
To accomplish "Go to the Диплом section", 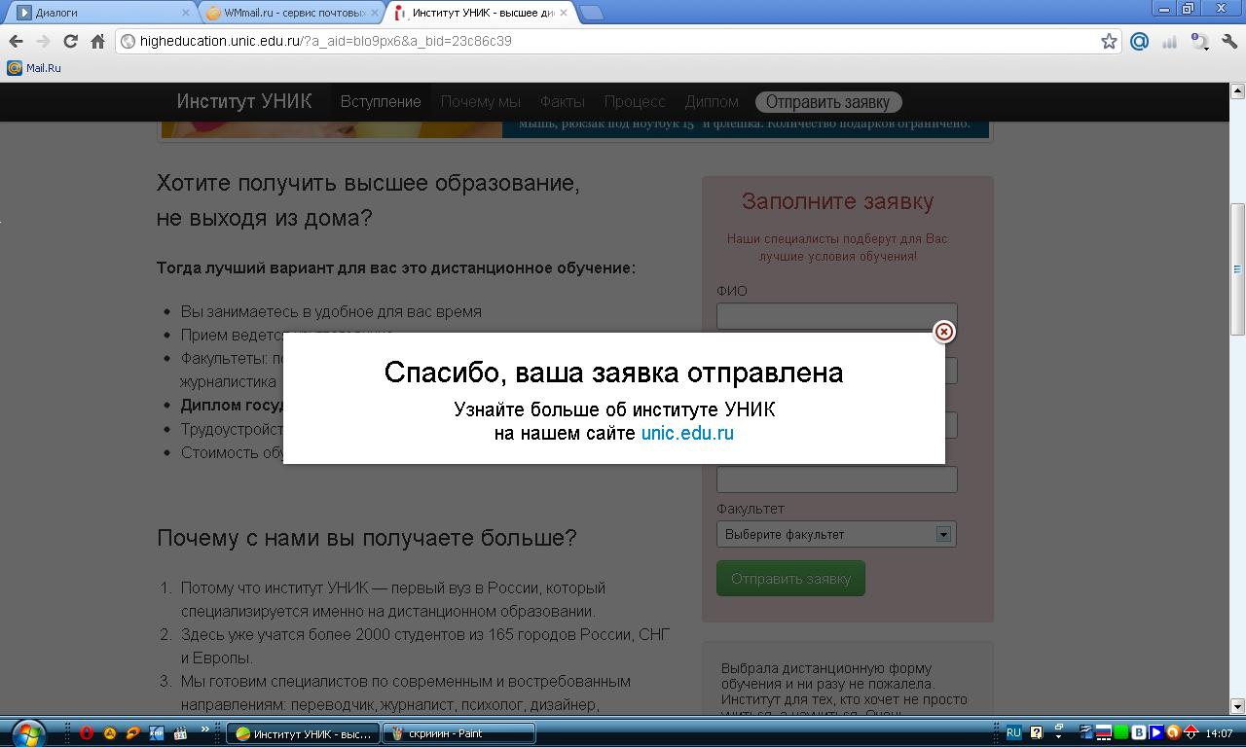I will pos(712,101).
